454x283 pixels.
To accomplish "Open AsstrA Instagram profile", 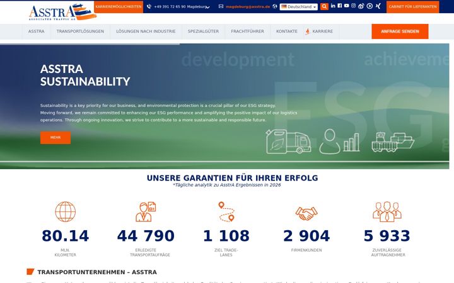I will tap(354, 6).
